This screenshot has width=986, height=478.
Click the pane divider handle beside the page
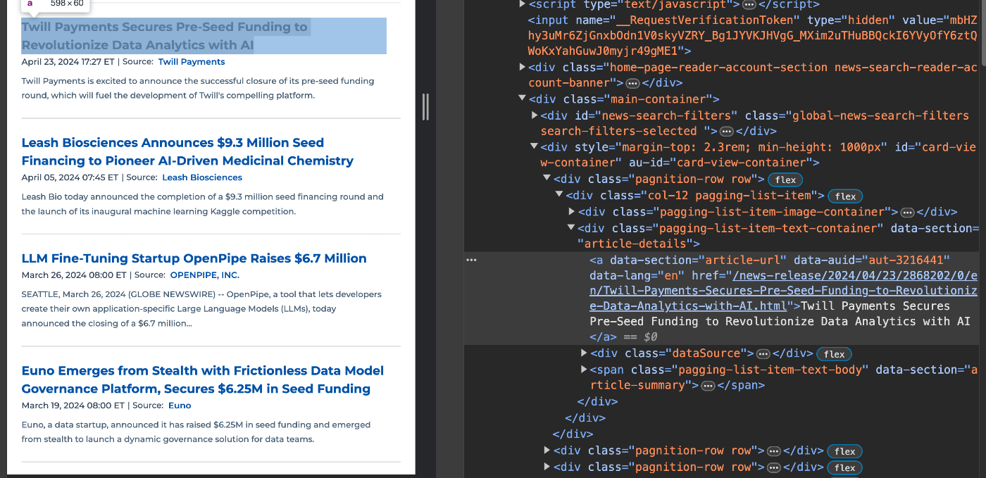click(x=425, y=106)
